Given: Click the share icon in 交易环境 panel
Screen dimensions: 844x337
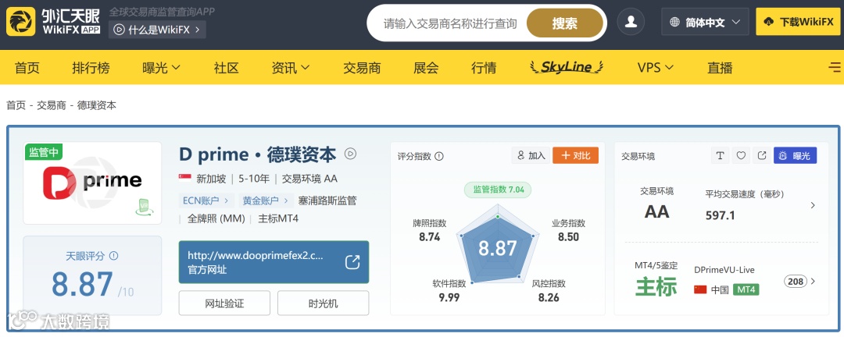Looking at the screenshot, I should coord(762,155).
